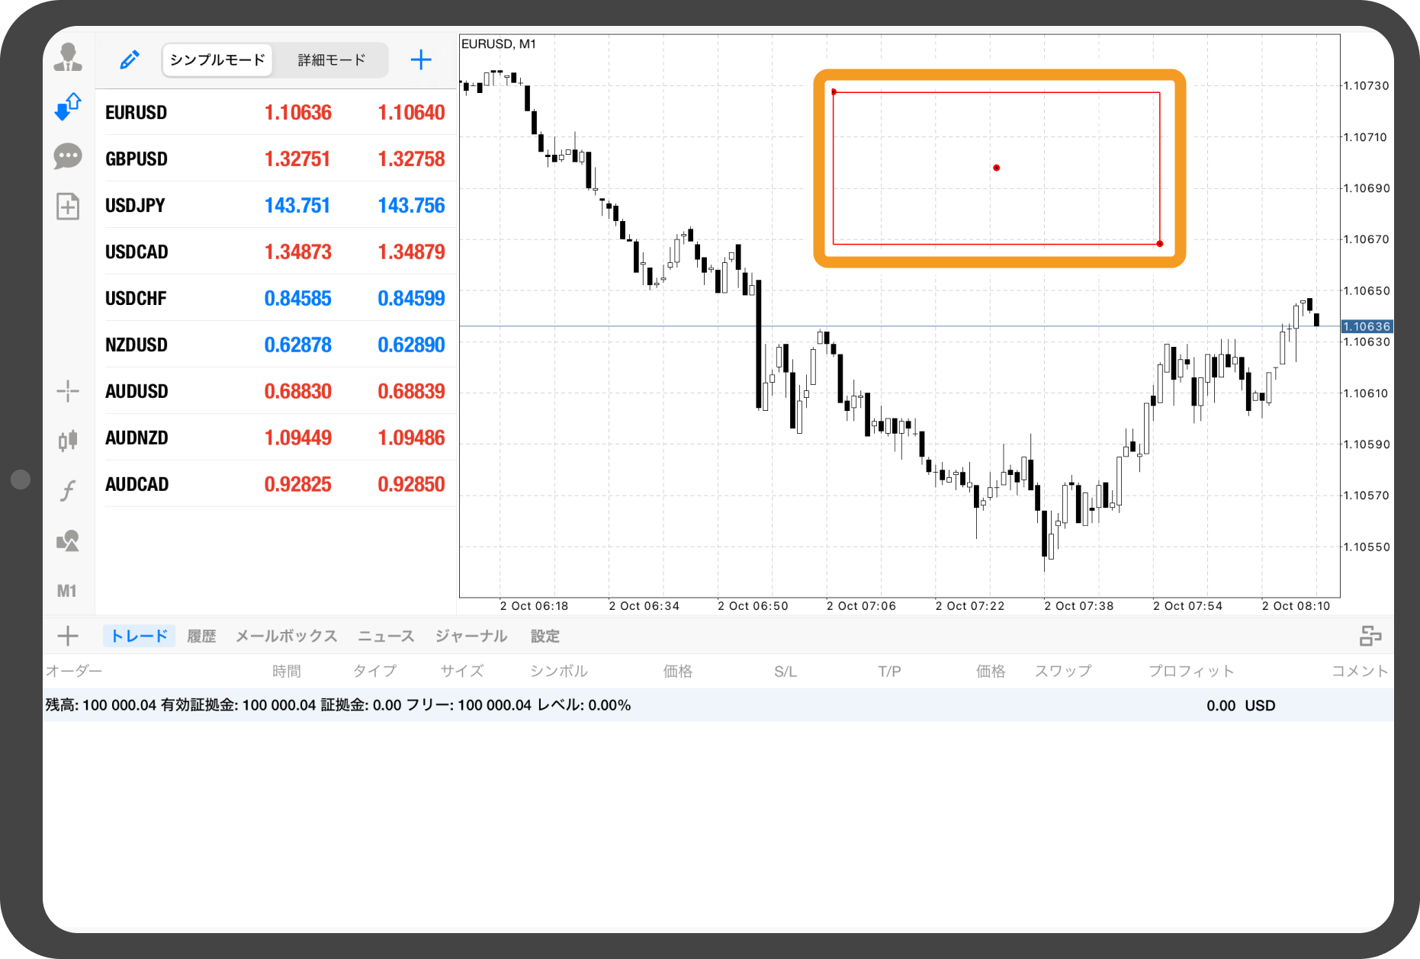This screenshot has height=959, width=1420.
Task: Open the quotes up-down arrows icon
Action: [x=68, y=107]
